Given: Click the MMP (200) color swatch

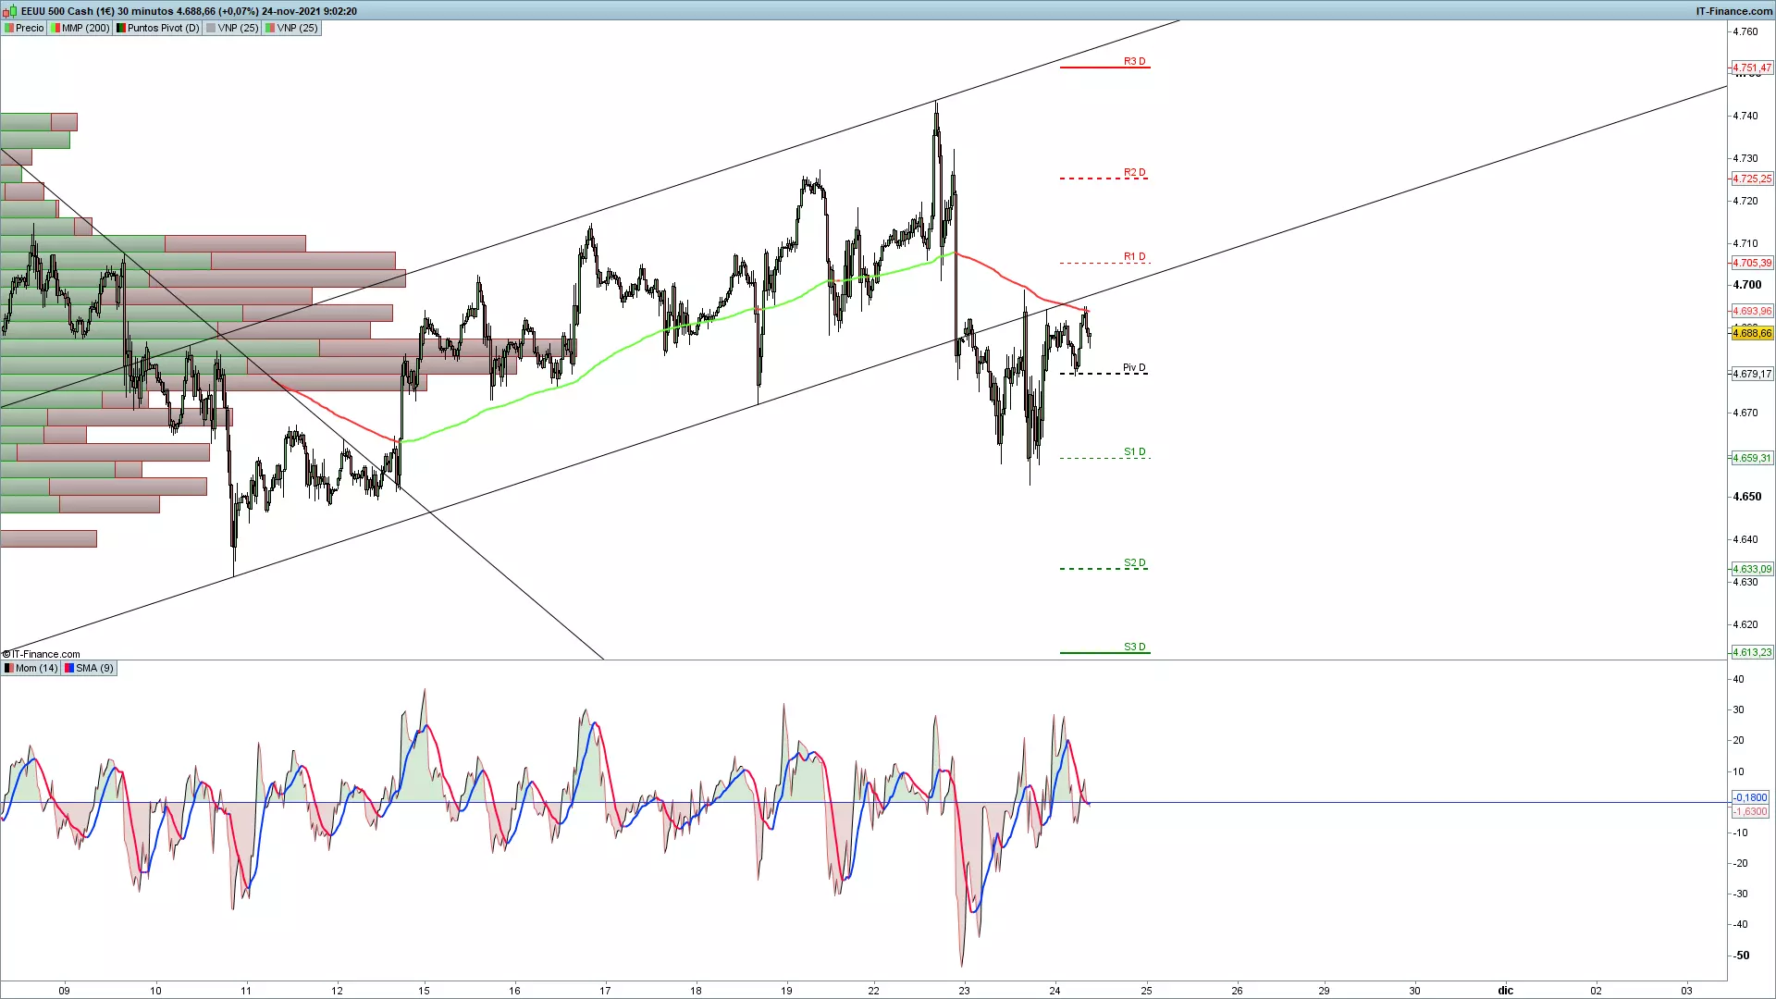Looking at the screenshot, I should click(x=55, y=28).
